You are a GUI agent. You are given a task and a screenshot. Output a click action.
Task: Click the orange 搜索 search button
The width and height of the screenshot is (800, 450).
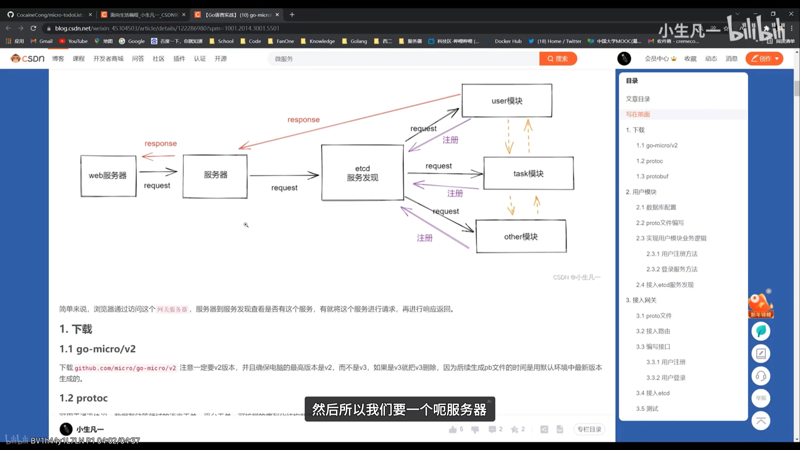pyautogui.click(x=558, y=58)
